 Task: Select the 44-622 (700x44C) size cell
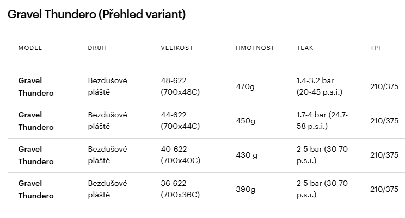coord(180,121)
